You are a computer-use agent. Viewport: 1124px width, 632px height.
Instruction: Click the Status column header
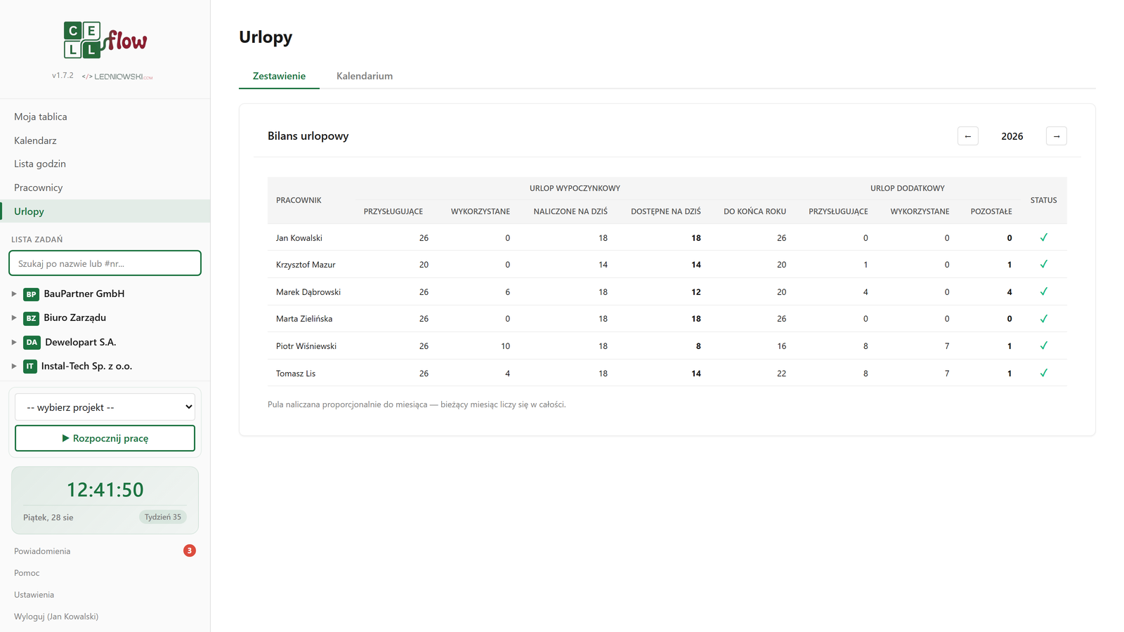coord(1044,200)
